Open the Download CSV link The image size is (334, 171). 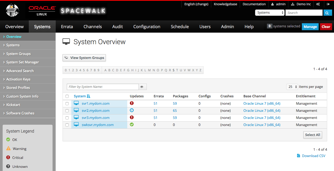pos(314,156)
